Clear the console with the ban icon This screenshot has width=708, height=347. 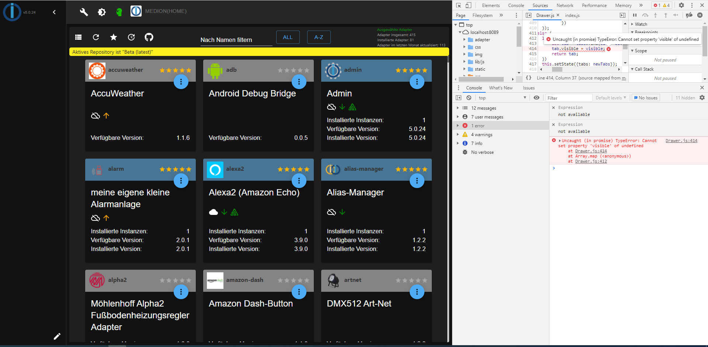point(469,98)
